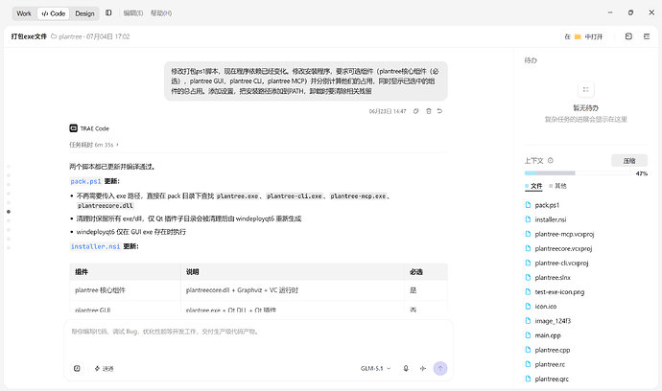Click the highlighted dot in left message navigator

point(9,212)
